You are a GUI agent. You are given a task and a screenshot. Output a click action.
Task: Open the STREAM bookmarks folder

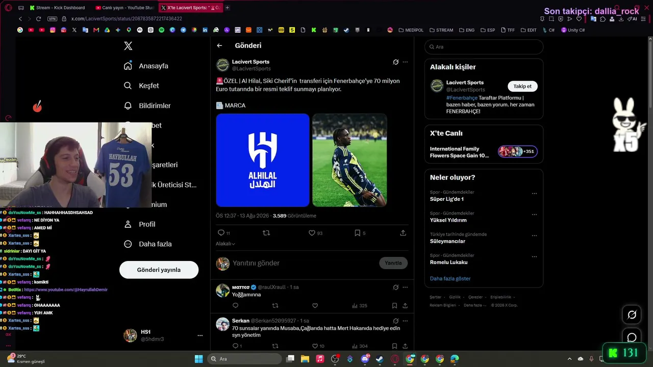pyautogui.click(x=441, y=30)
